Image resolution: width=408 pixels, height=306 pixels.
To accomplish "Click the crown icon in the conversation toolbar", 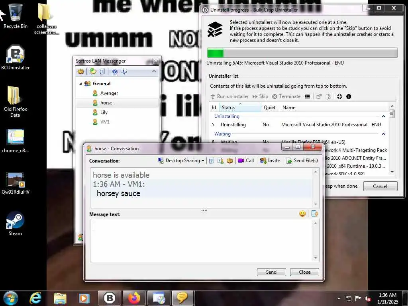I will [230, 161].
